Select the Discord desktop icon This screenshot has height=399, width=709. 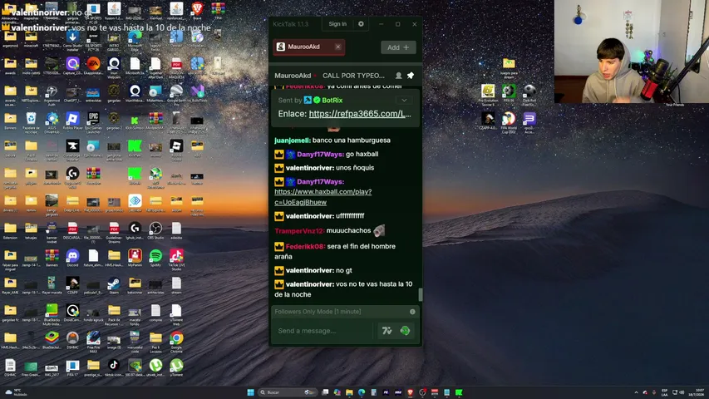tap(72, 258)
